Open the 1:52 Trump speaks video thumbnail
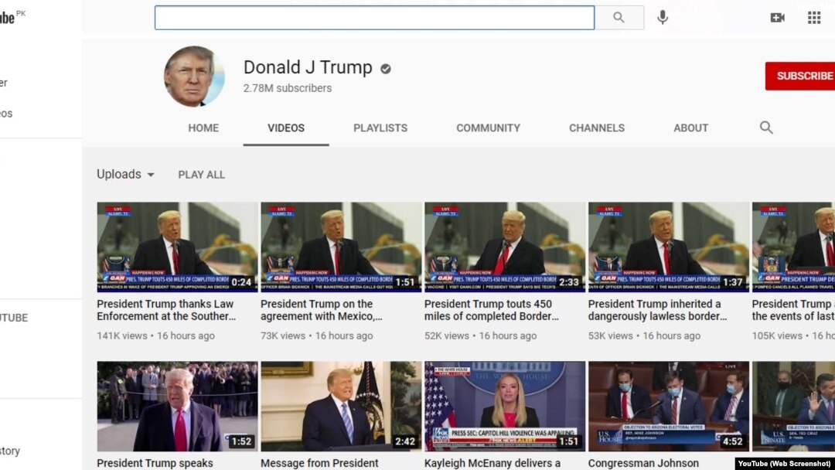The image size is (835, 470). (177, 407)
